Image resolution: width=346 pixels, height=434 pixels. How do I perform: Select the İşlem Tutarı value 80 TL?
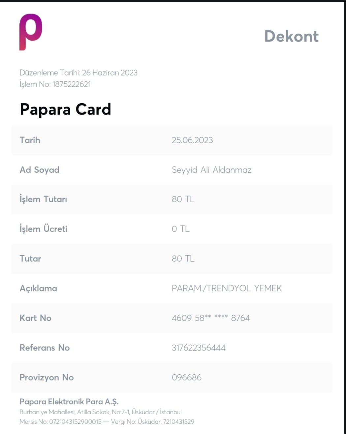pos(183,199)
